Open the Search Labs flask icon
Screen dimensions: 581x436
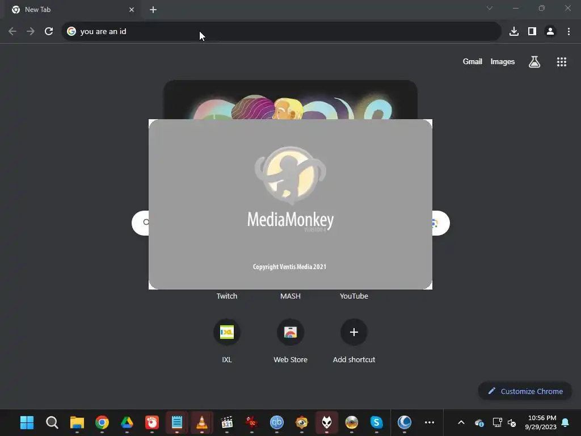tap(534, 62)
